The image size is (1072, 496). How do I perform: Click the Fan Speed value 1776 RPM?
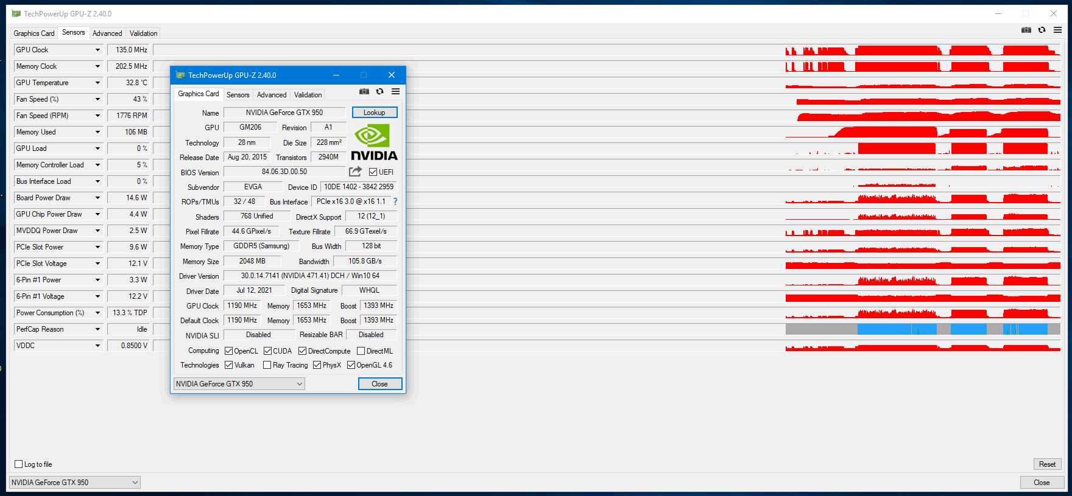coord(128,116)
